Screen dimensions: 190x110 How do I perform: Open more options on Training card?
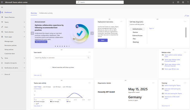pyautogui.click(x=185, y=83)
